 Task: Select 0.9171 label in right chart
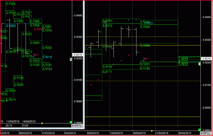[x=107, y=72]
